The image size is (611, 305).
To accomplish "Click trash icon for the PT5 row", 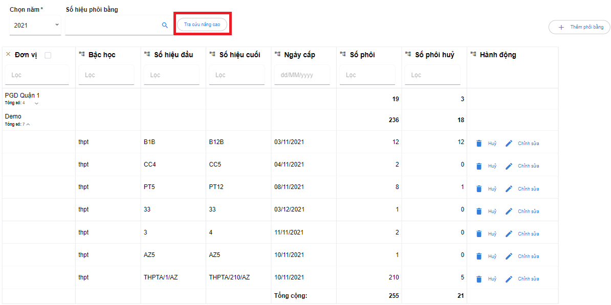I will (x=479, y=189).
